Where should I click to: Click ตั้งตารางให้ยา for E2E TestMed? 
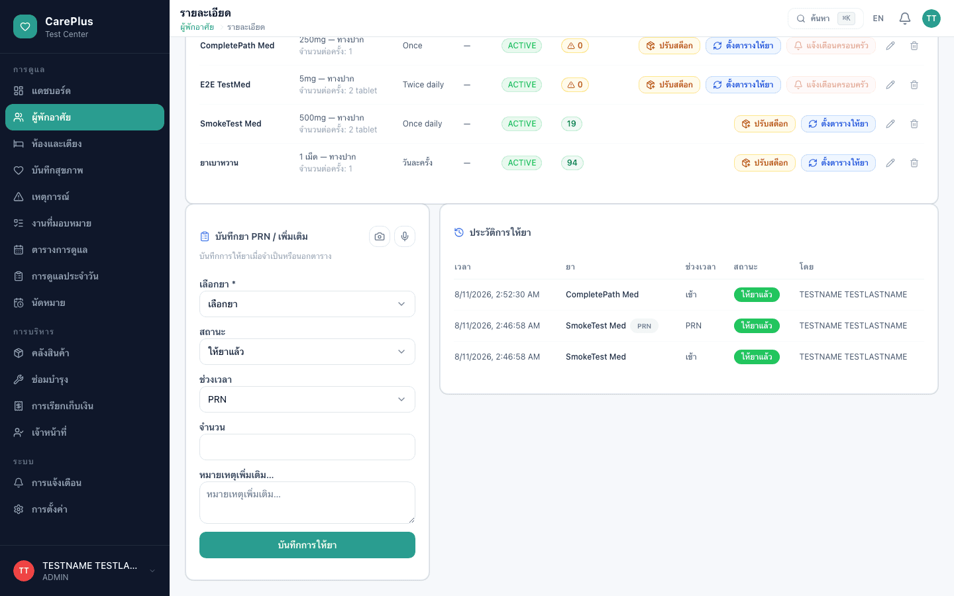pyautogui.click(x=743, y=85)
